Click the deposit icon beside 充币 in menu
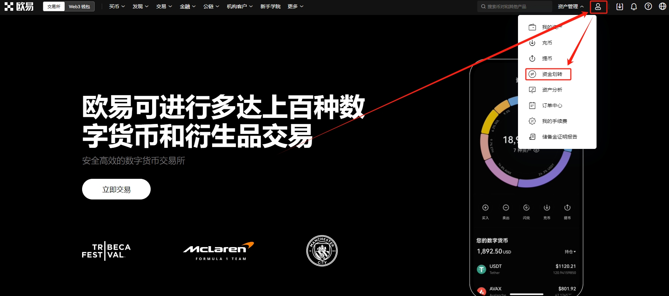This screenshot has height=296, width=669. click(x=532, y=43)
